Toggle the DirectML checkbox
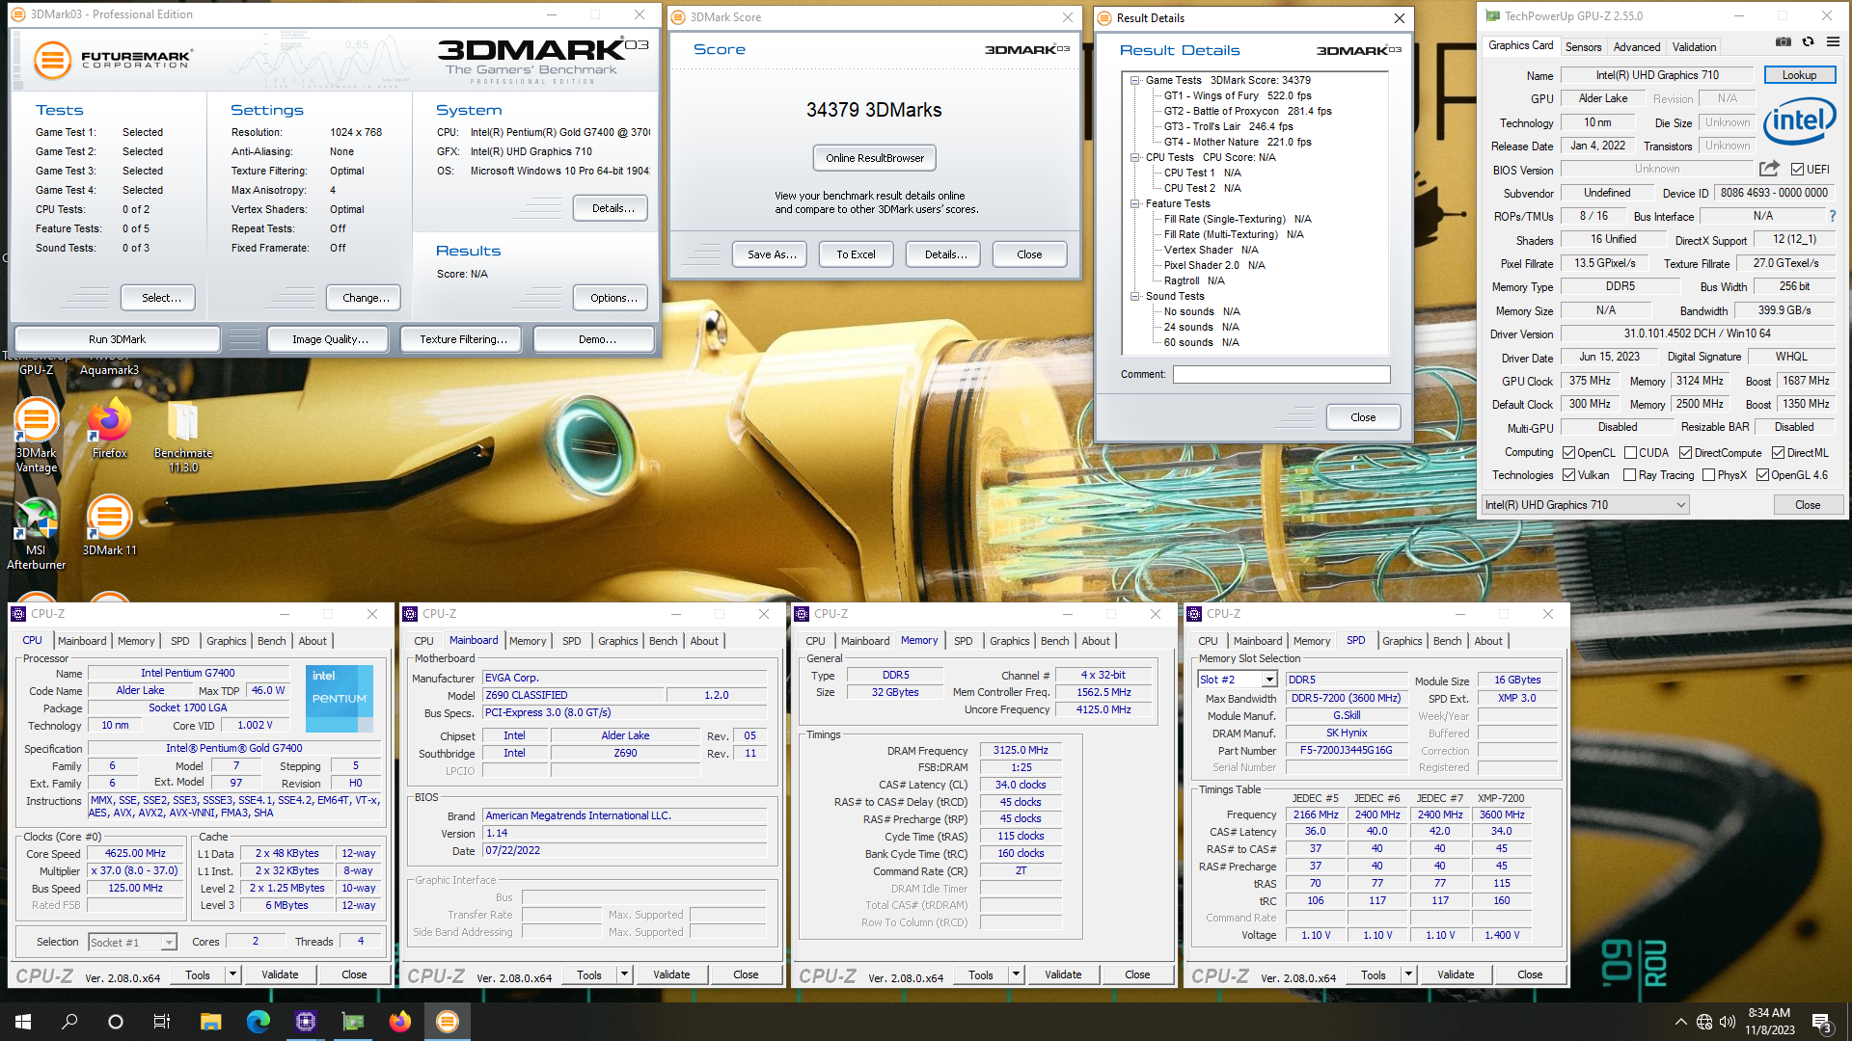The image size is (1852, 1041). (1778, 453)
